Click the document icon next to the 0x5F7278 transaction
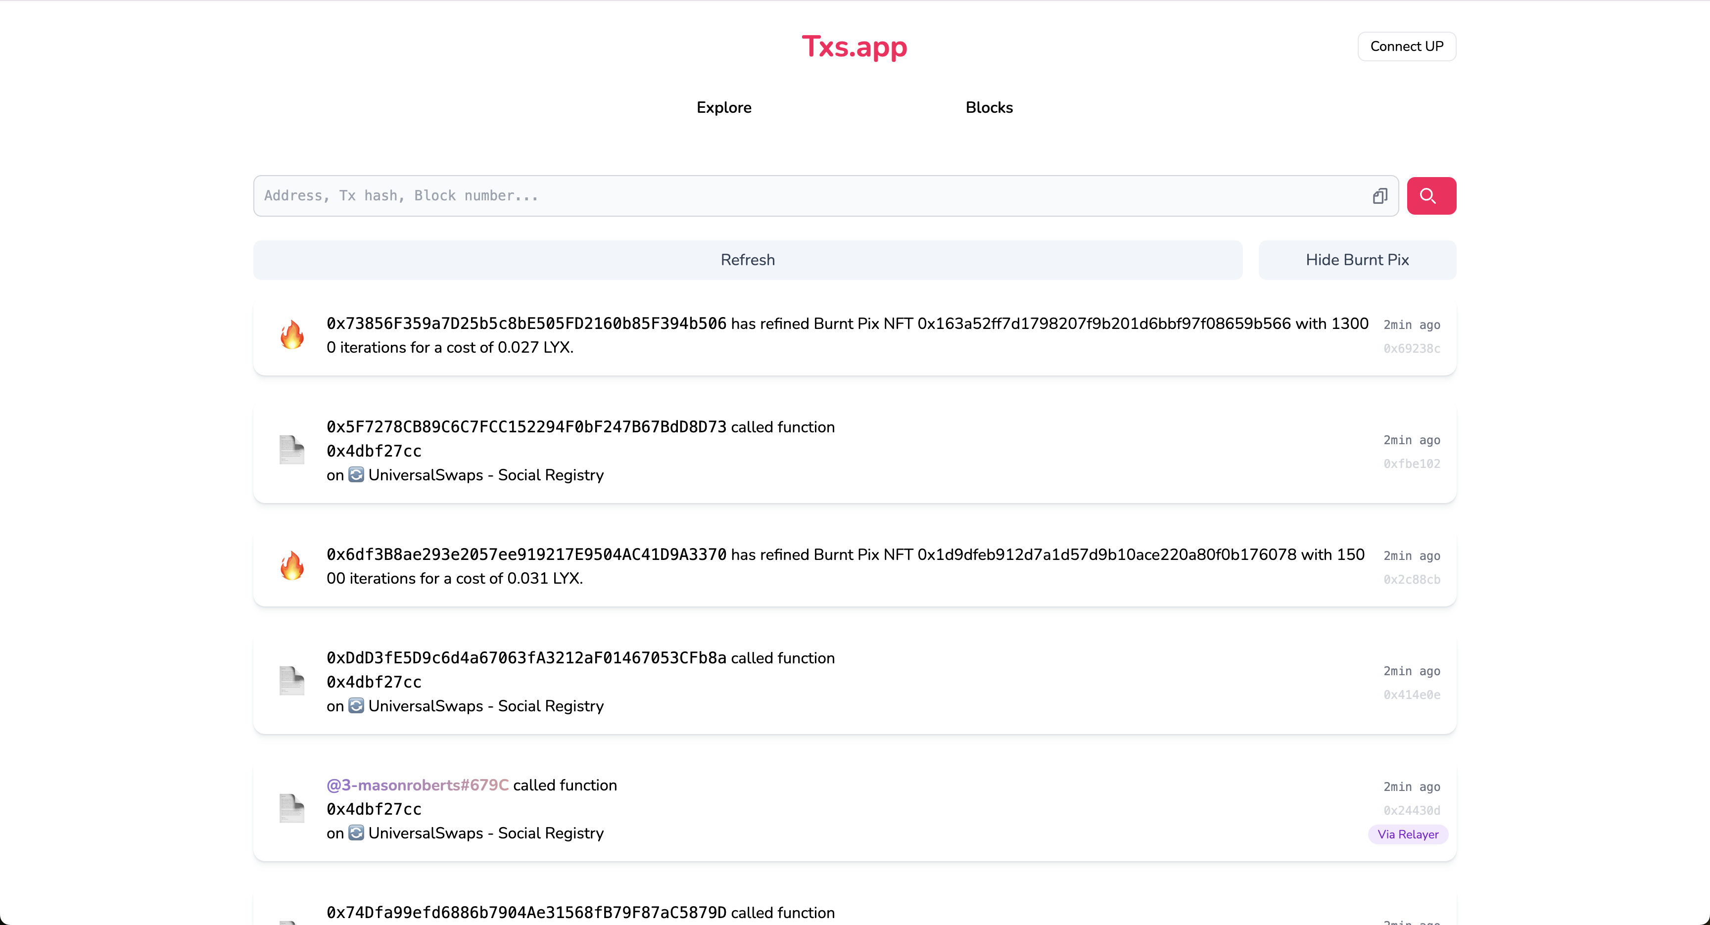1710x925 pixels. coord(291,449)
